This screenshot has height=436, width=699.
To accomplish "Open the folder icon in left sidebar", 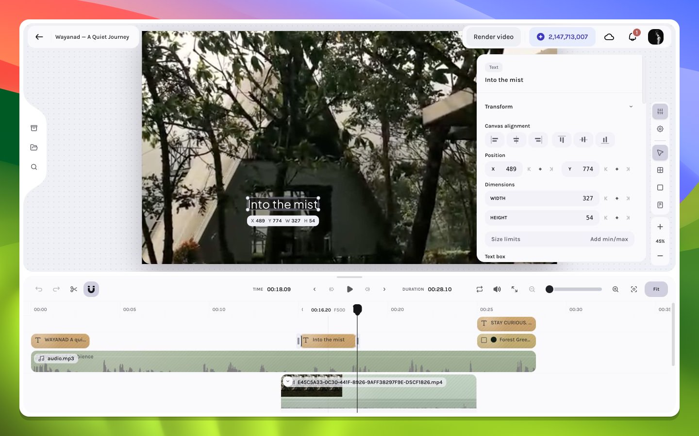I will (34, 148).
